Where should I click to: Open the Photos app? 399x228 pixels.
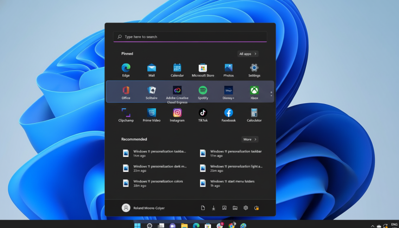tap(229, 70)
